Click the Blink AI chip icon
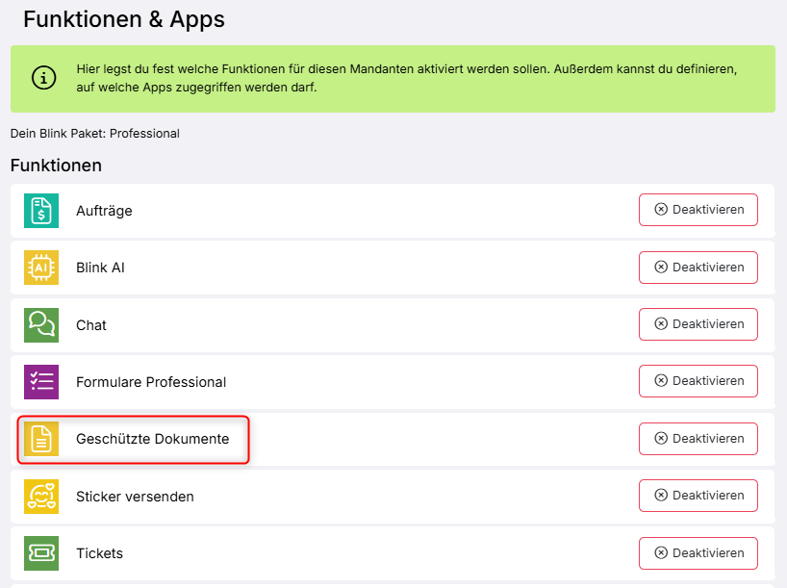The height and width of the screenshot is (588, 787). tap(41, 268)
